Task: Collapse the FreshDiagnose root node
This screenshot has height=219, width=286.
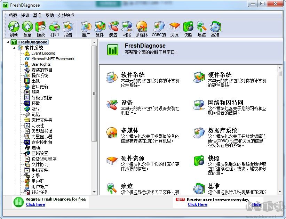Action: (x=7, y=42)
